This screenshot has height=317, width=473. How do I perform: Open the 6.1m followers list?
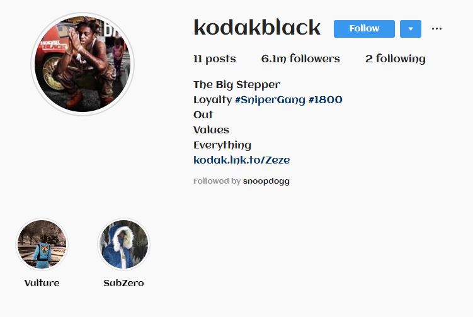coord(300,58)
